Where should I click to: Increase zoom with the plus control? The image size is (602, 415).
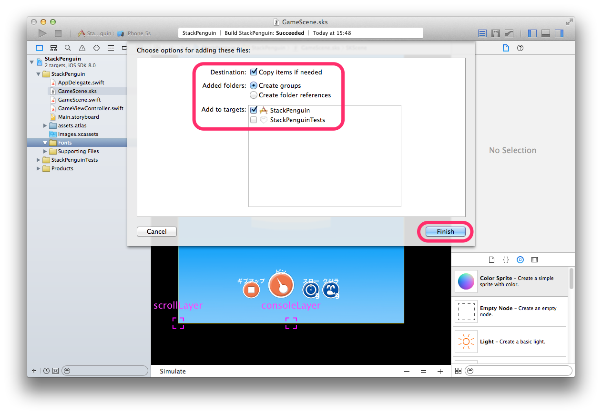pyautogui.click(x=439, y=371)
